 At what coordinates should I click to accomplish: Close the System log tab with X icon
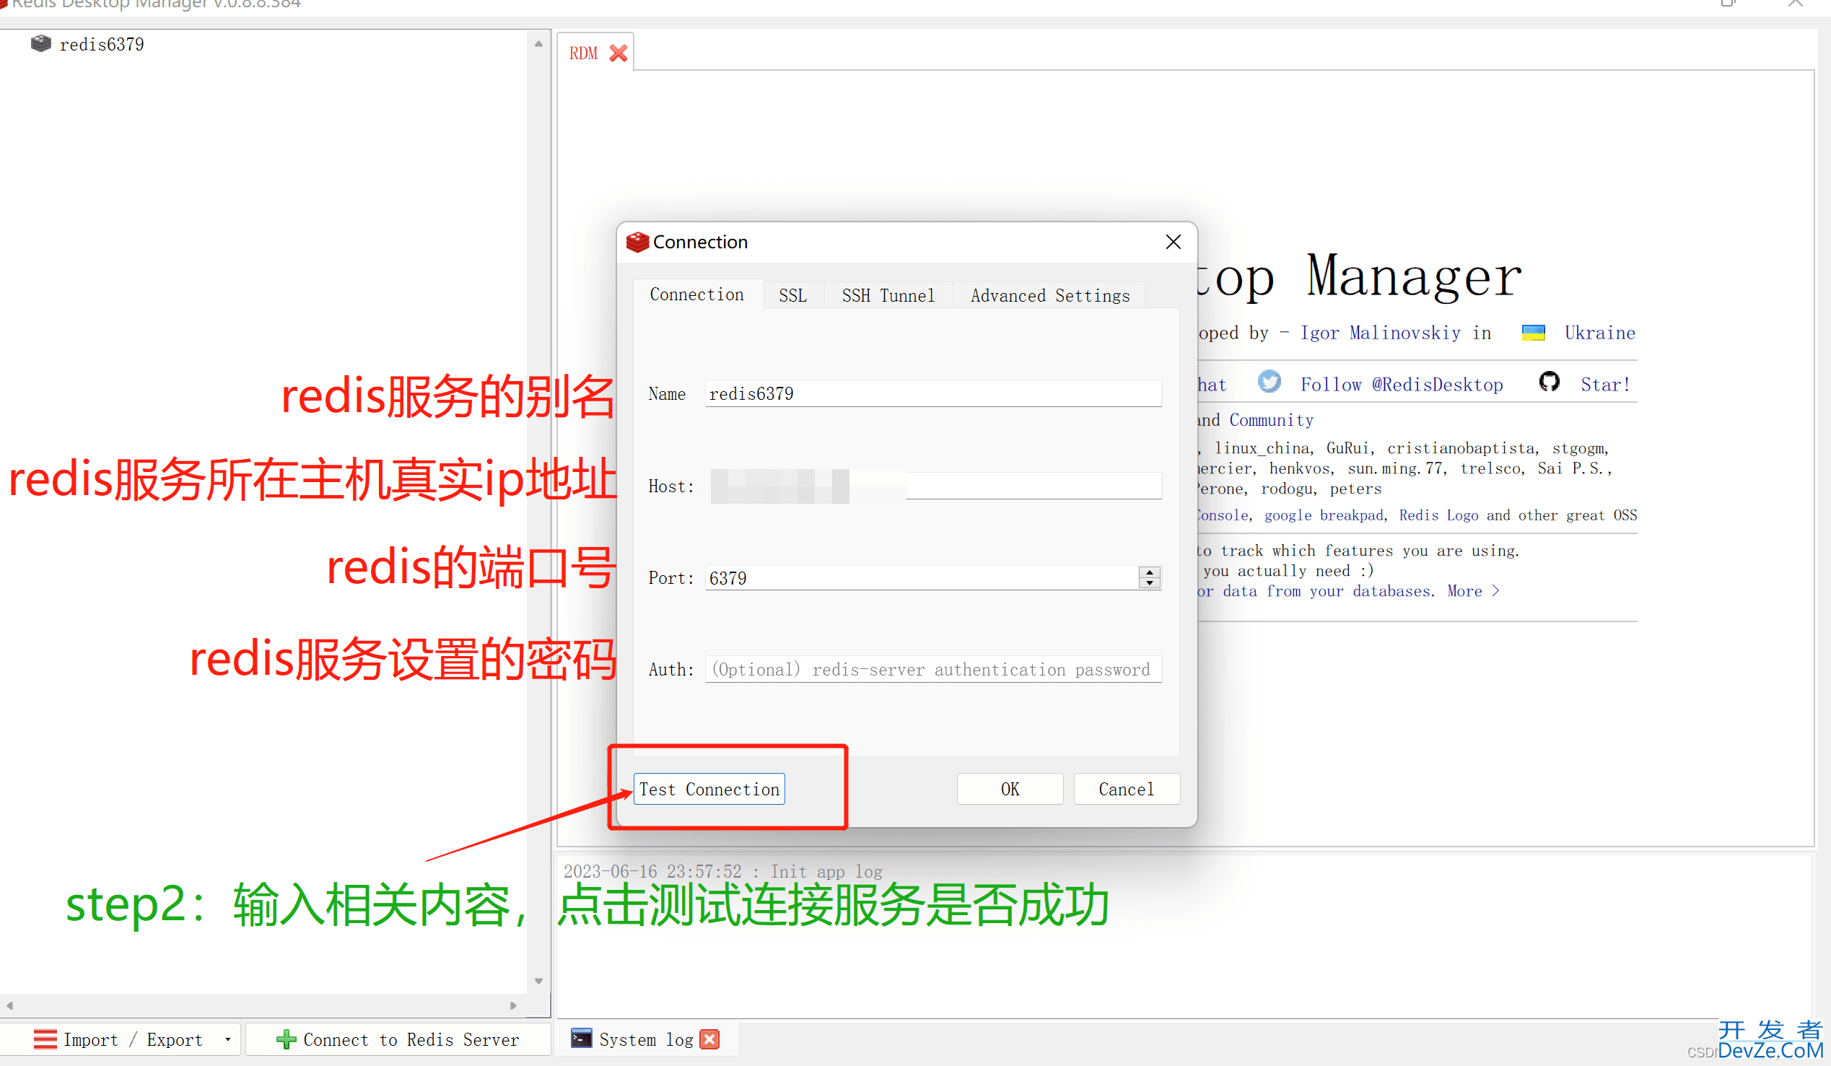click(x=710, y=1039)
